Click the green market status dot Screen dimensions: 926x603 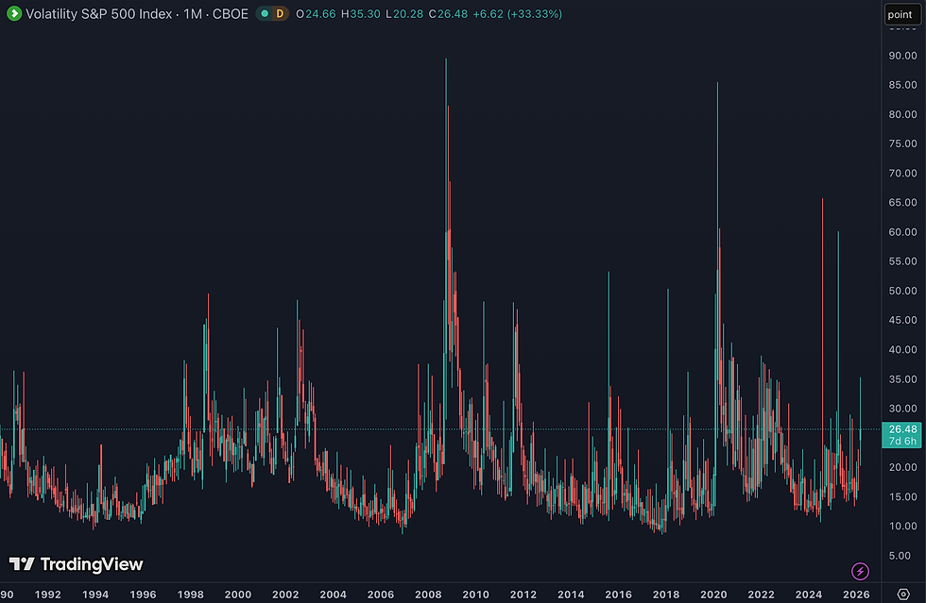(x=265, y=13)
